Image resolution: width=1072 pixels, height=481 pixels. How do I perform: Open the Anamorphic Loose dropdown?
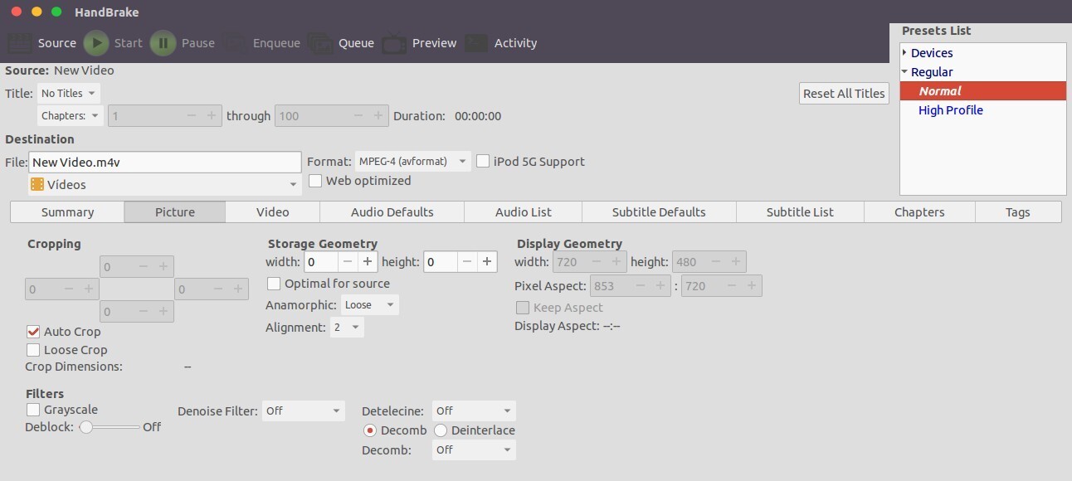click(369, 305)
